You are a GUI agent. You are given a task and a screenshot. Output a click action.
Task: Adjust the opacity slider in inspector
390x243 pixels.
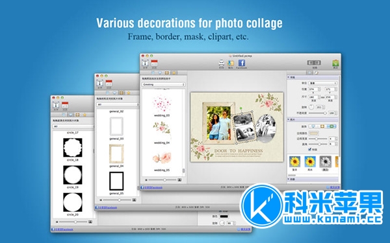point(317,113)
